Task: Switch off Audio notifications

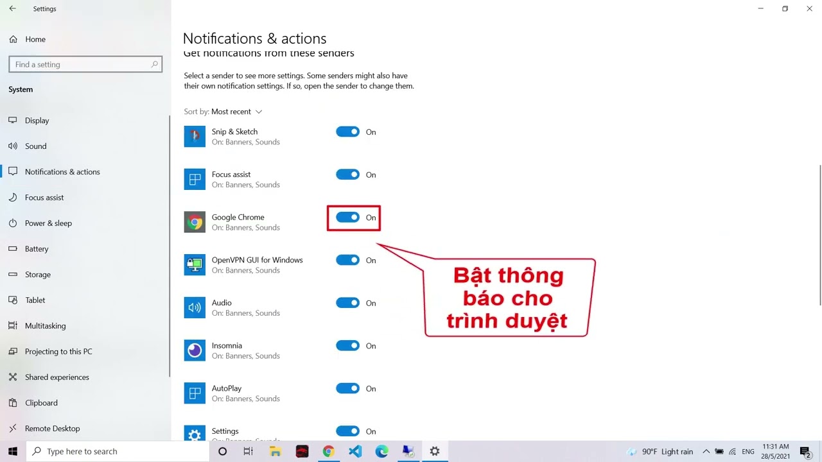Action: click(347, 303)
